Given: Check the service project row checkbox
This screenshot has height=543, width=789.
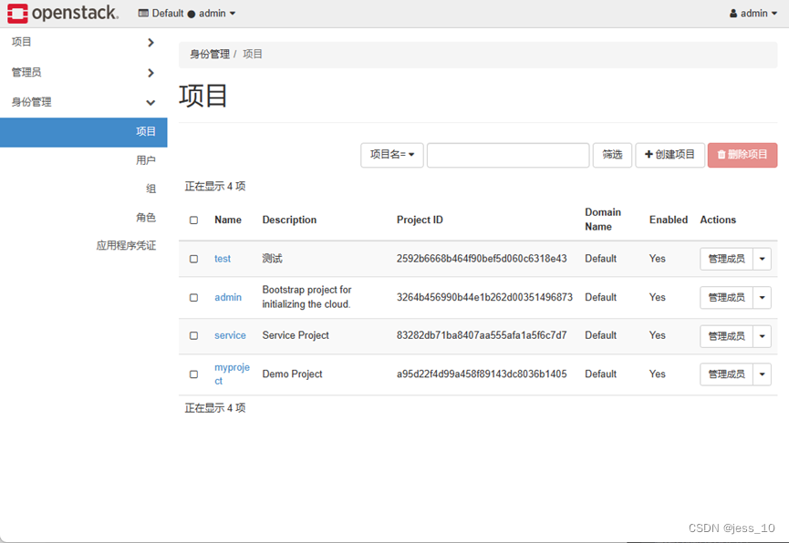Looking at the screenshot, I should [x=193, y=336].
